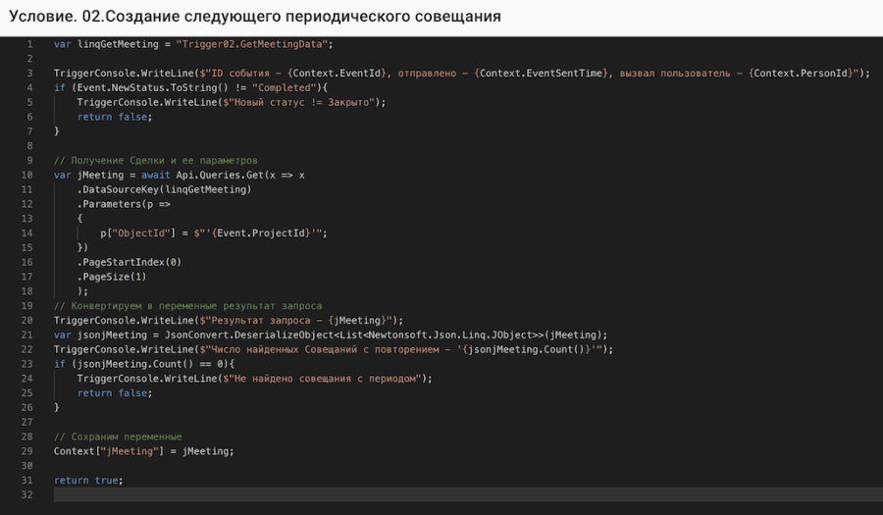Click 'Context.PersonId' on line 3

(x=803, y=74)
